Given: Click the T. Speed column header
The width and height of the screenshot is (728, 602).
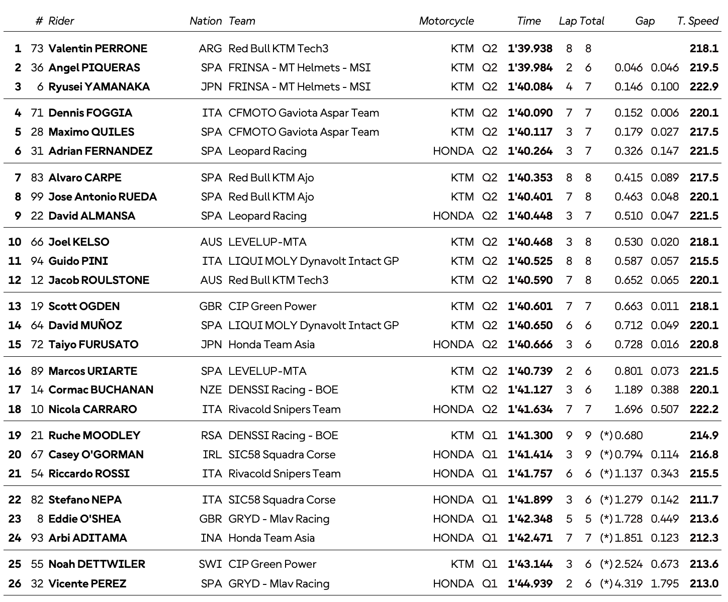Looking at the screenshot, I should tap(697, 21).
